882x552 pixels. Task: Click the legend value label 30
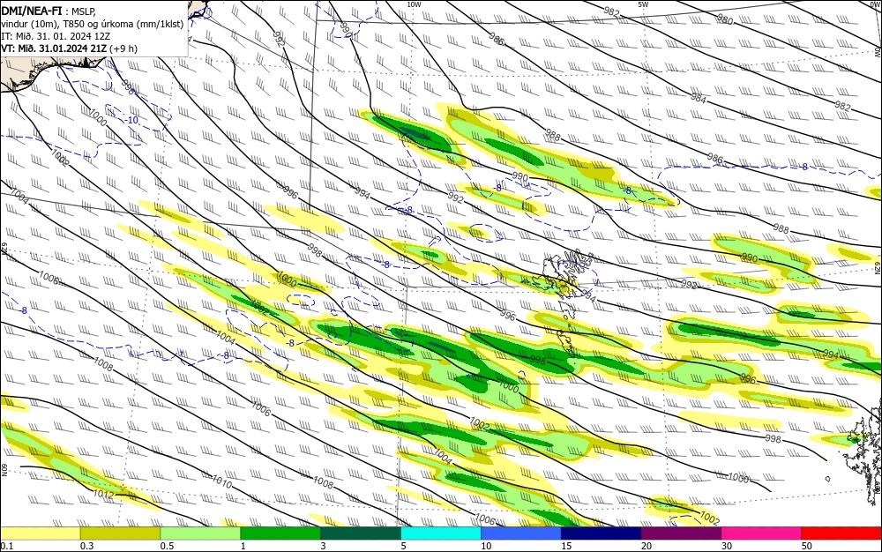727,546
